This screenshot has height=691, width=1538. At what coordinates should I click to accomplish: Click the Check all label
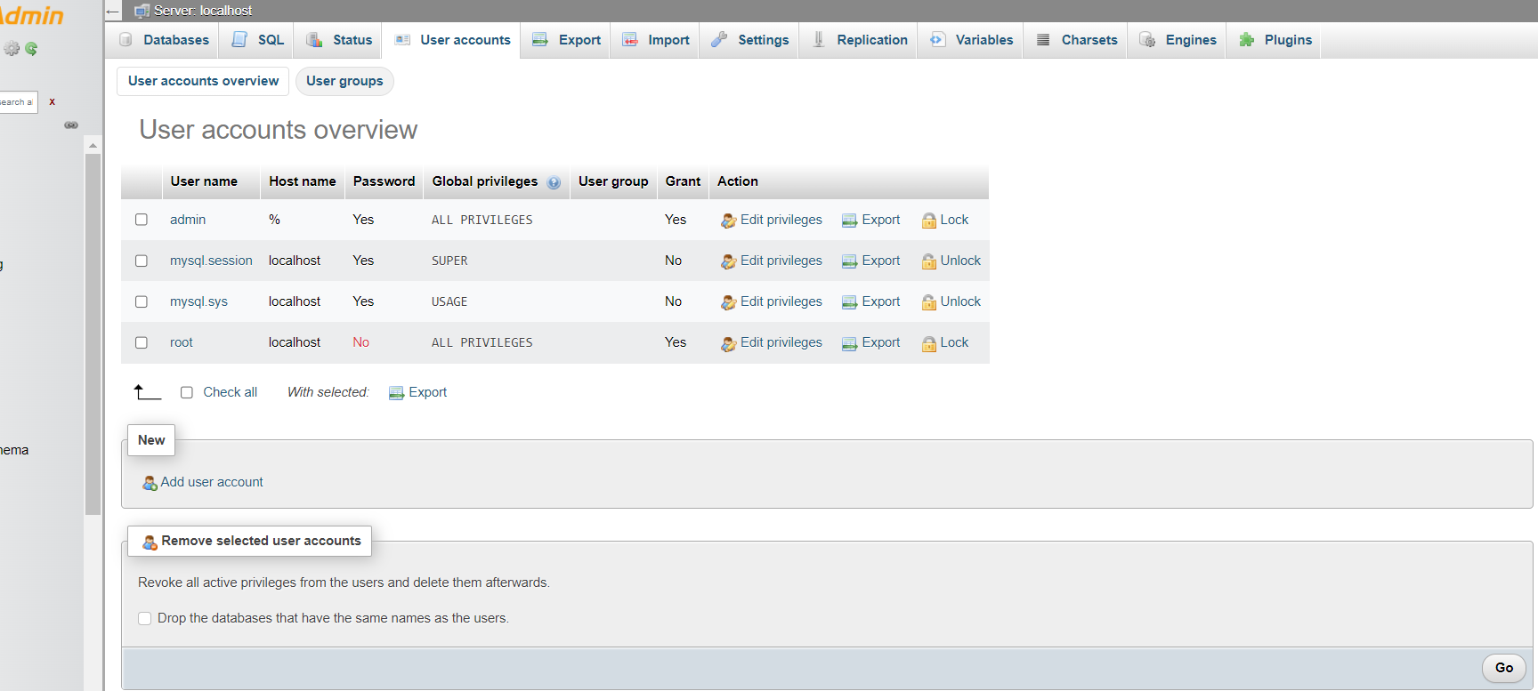point(230,392)
